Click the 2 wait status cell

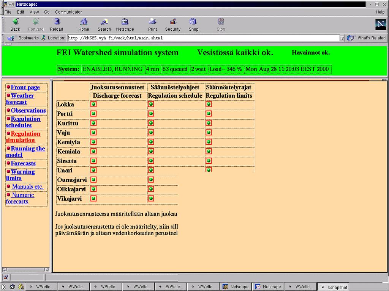198,69
